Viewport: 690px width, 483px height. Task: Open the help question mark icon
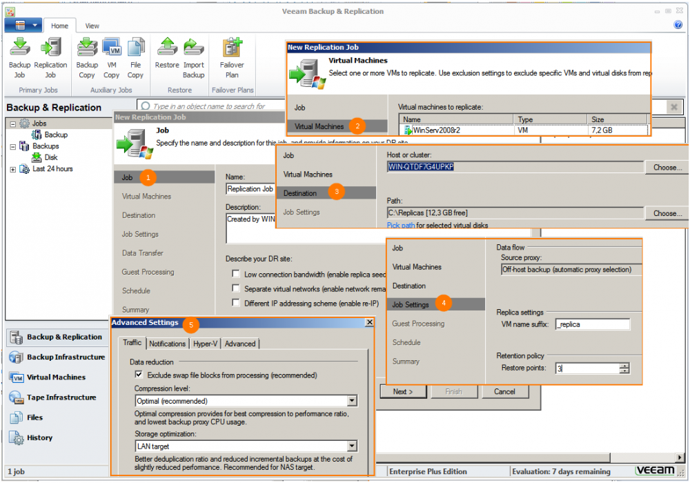click(x=678, y=25)
